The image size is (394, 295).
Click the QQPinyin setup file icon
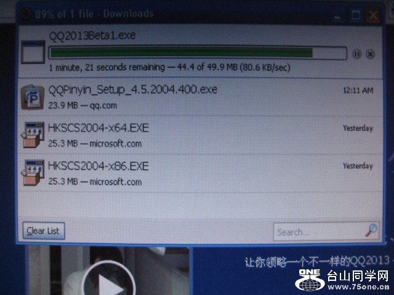pyautogui.click(x=33, y=97)
